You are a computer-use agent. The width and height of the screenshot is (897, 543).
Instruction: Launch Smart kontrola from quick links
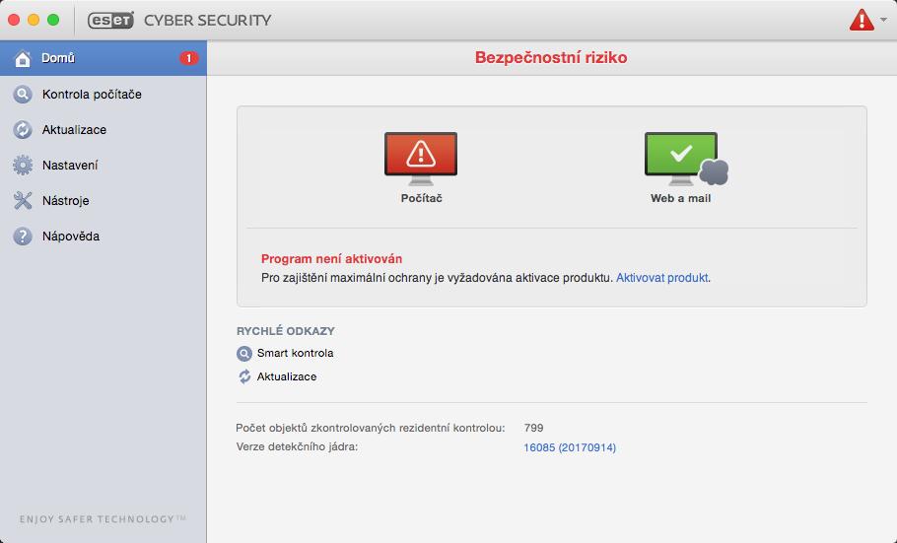pyautogui.click(x=295, y=353)
